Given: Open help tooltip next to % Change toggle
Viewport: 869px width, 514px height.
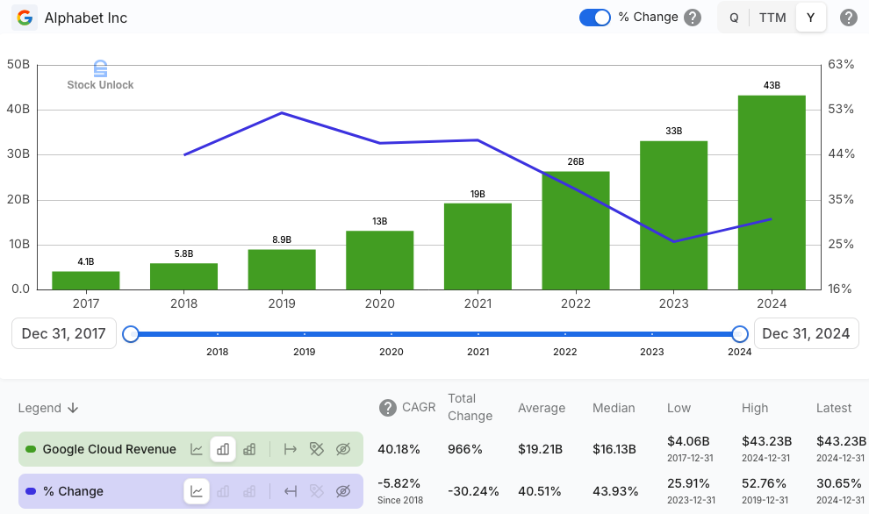Looking at the screenshot, I should click(693, 18).
